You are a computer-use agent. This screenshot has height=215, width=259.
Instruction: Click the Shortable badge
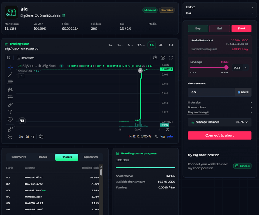[167, 10]
